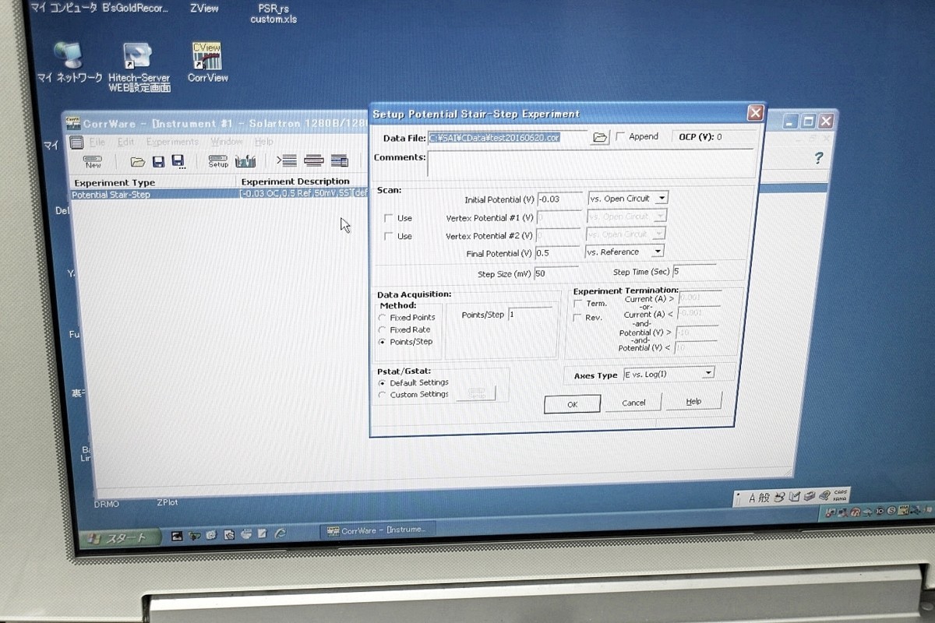The height and width of the screenshot is (623, 935).
Task: Open the My Network desktop icon
Action: [69, 62]
